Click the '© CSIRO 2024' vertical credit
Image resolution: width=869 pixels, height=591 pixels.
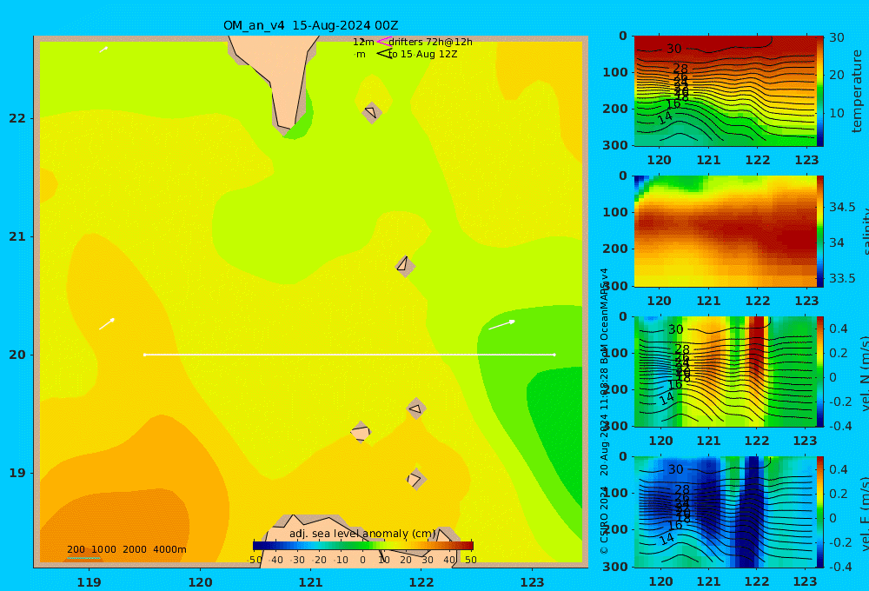click(604, 520)
